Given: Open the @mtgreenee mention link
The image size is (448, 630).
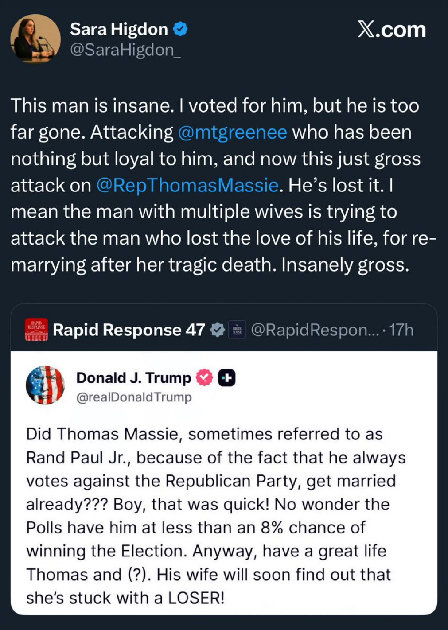Looking at the screenshot, I should (232, 132).
